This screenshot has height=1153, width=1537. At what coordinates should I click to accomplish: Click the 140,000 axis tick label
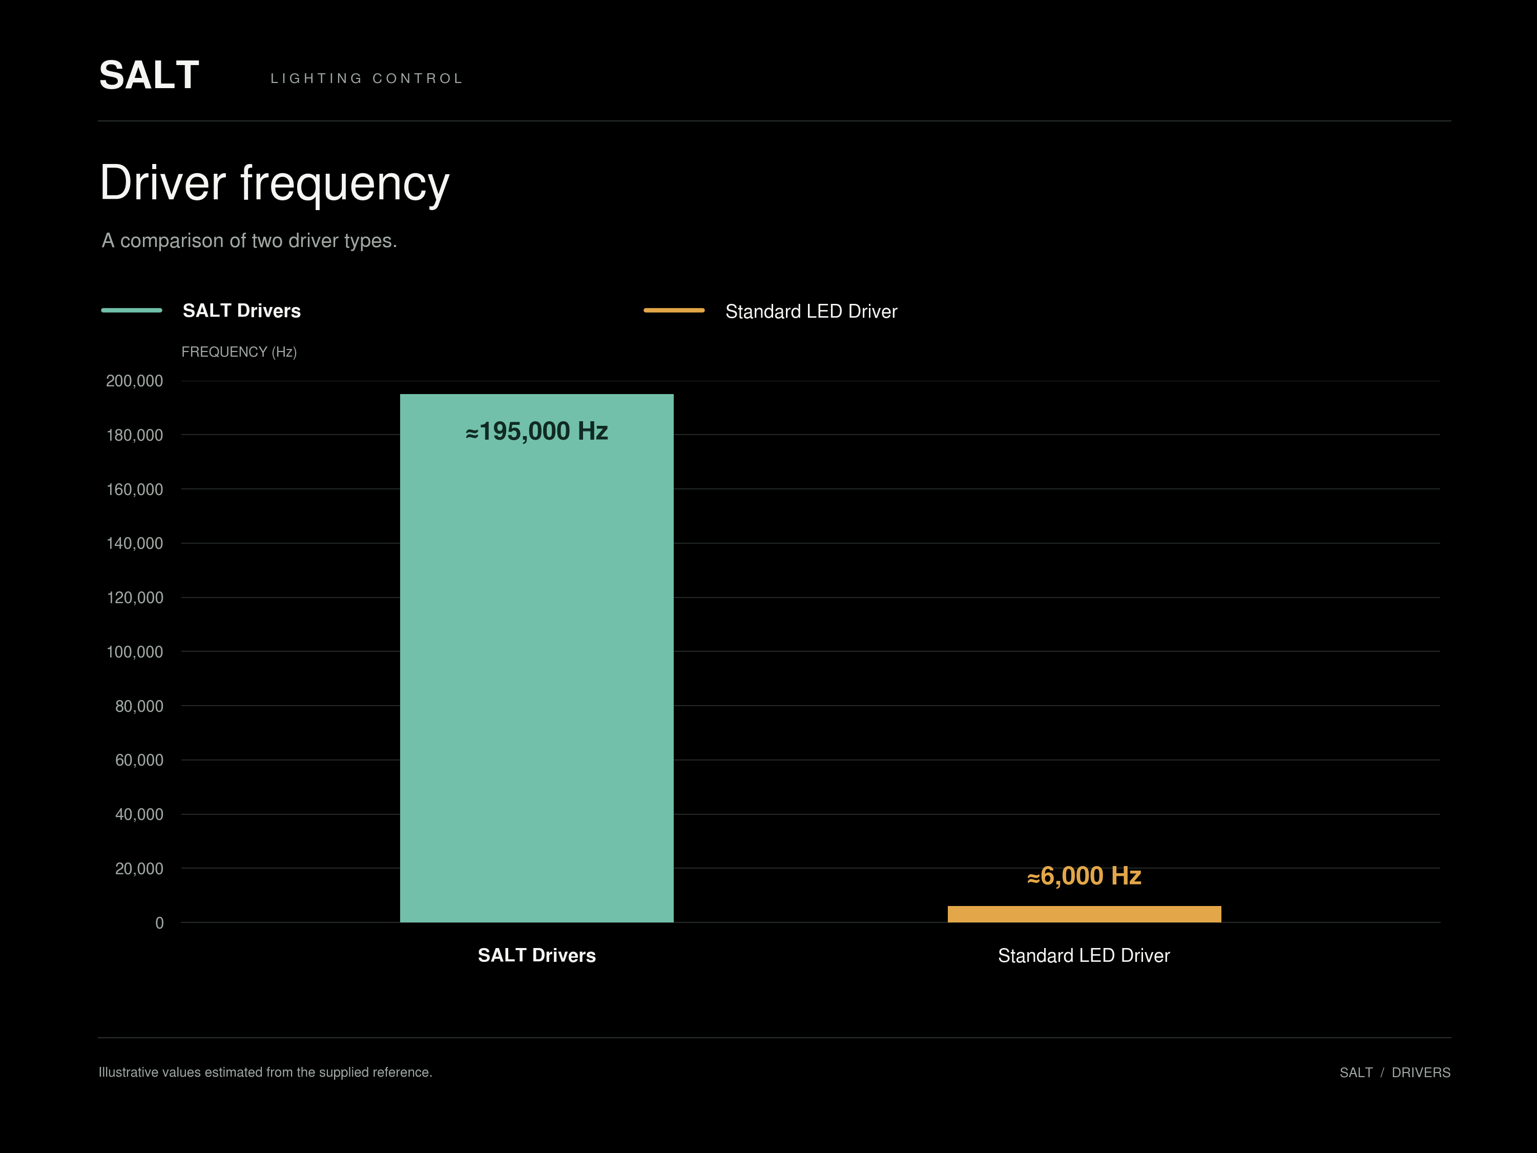(x=134, y=544)
